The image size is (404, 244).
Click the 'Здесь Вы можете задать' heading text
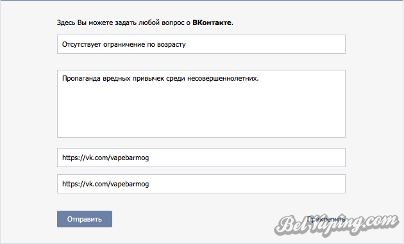(145, 22)
